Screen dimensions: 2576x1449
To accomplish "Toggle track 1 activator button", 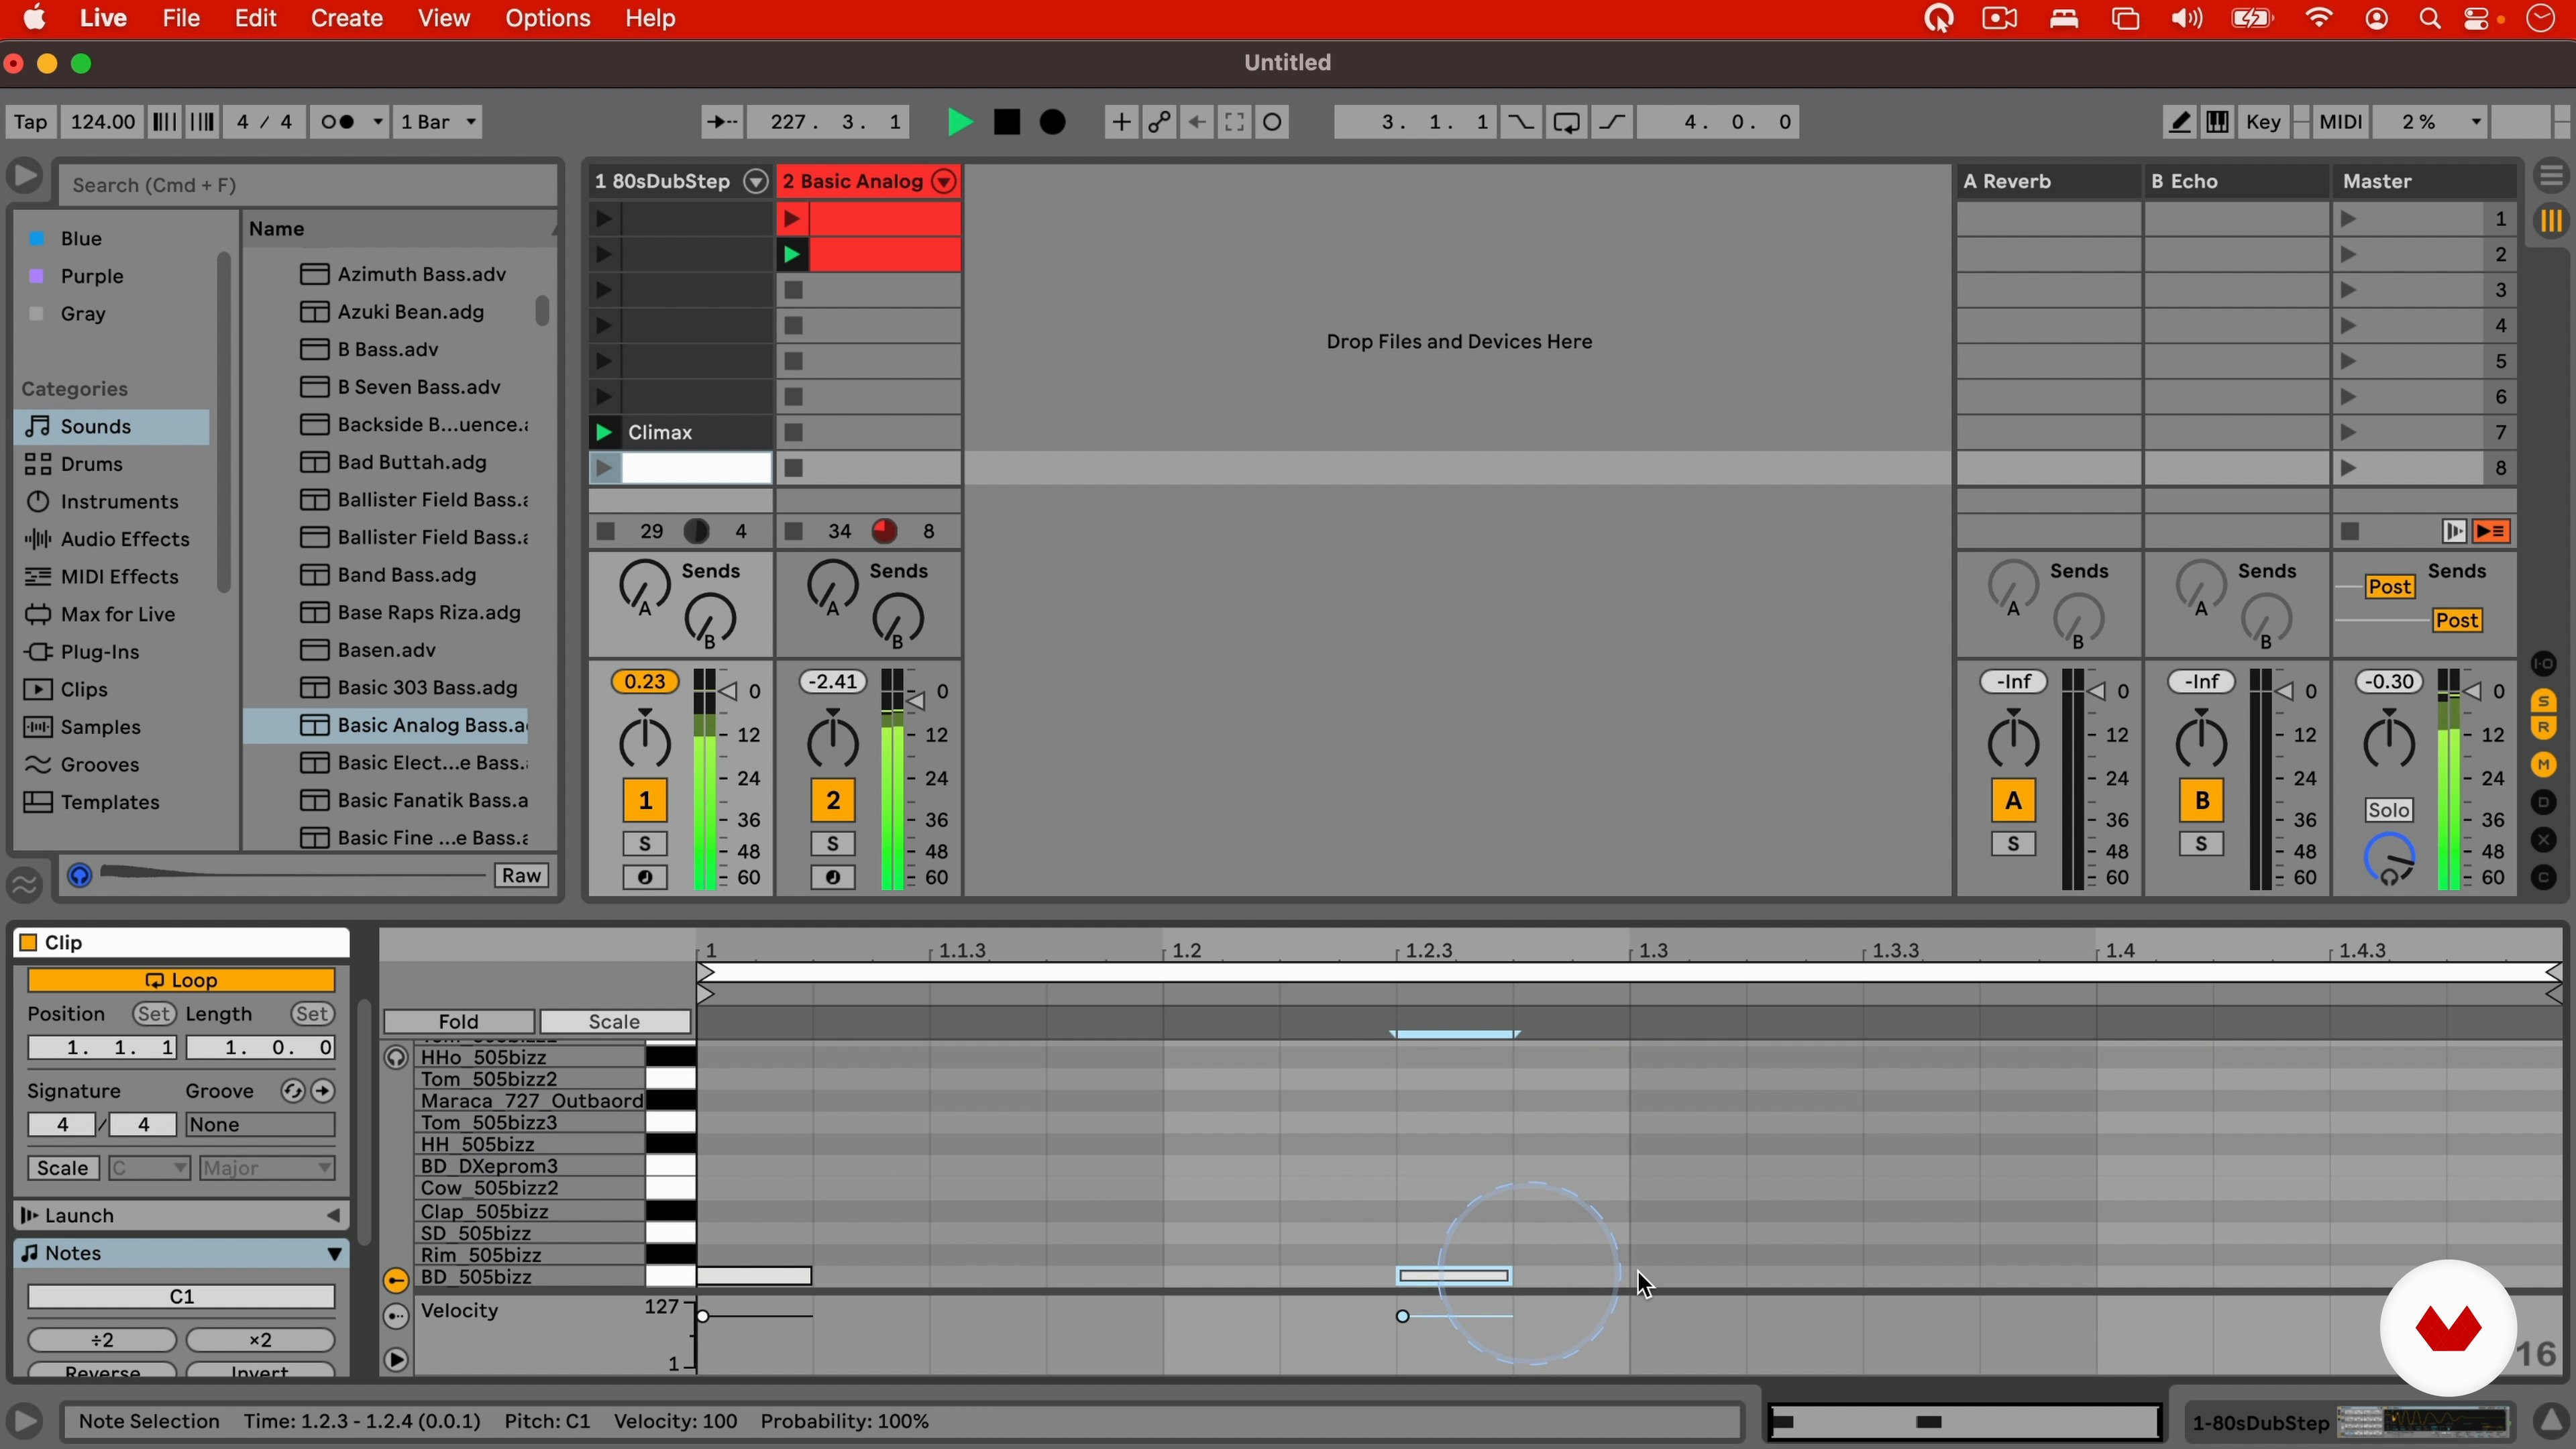I will click(645, 801).
